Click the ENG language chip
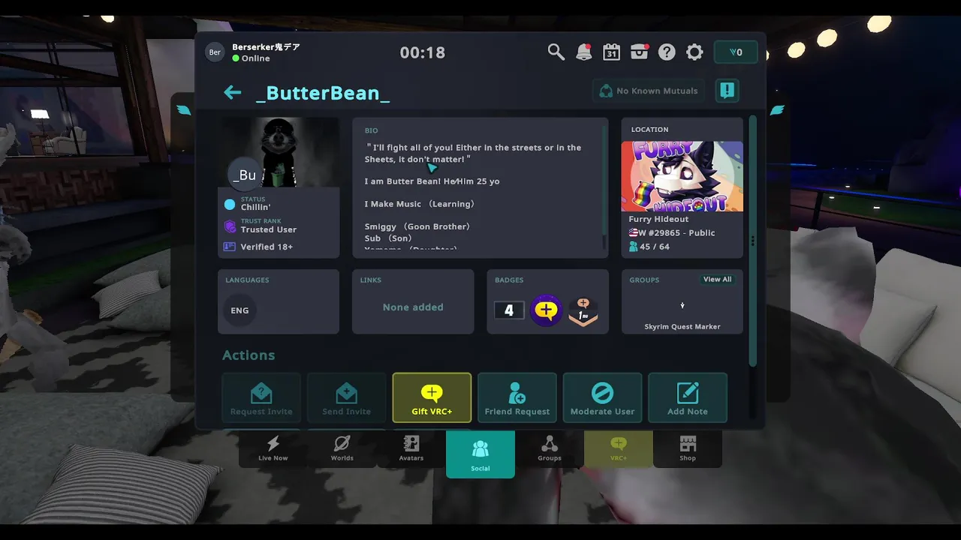961x540 pixels. [x=239, y=310]
